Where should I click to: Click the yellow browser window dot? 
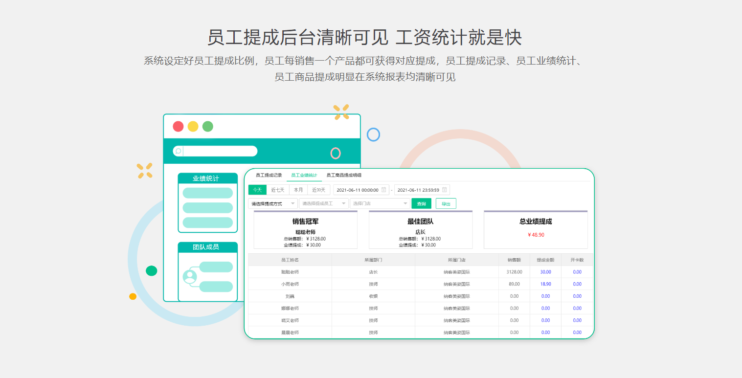coord(193,126)
